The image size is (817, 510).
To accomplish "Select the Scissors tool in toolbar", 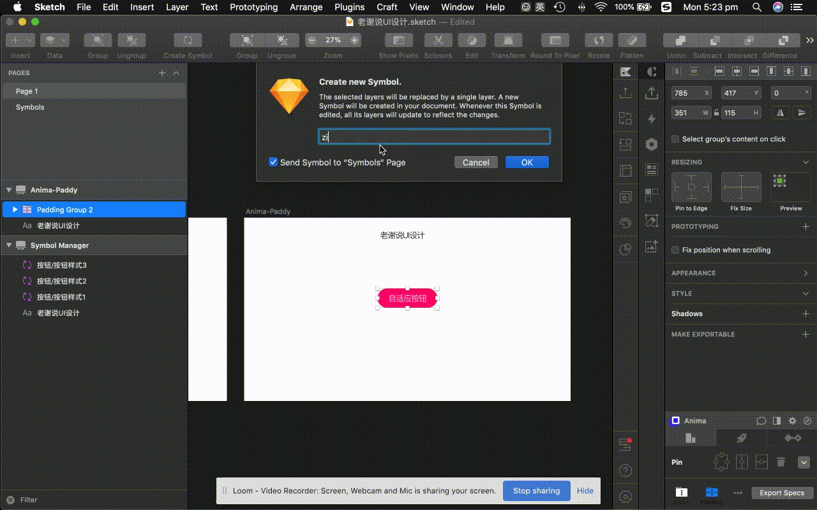I will (438, 40).
